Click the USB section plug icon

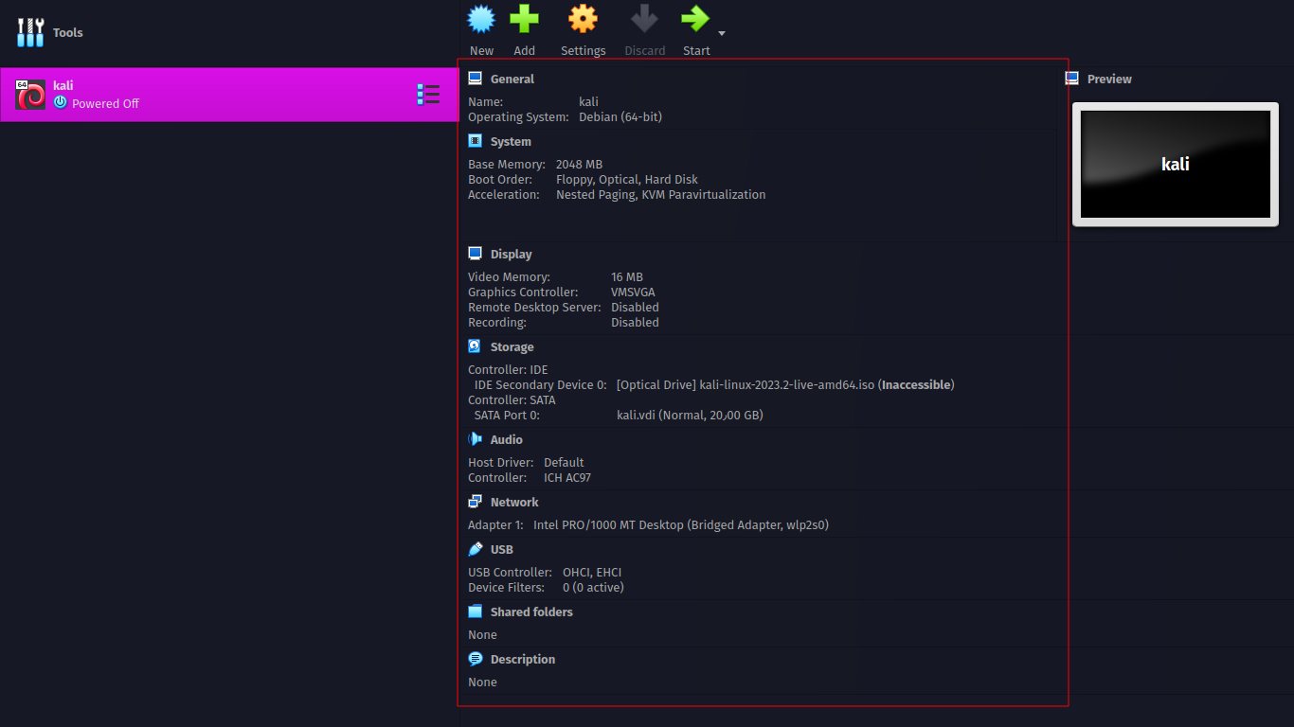coord(476,549)
